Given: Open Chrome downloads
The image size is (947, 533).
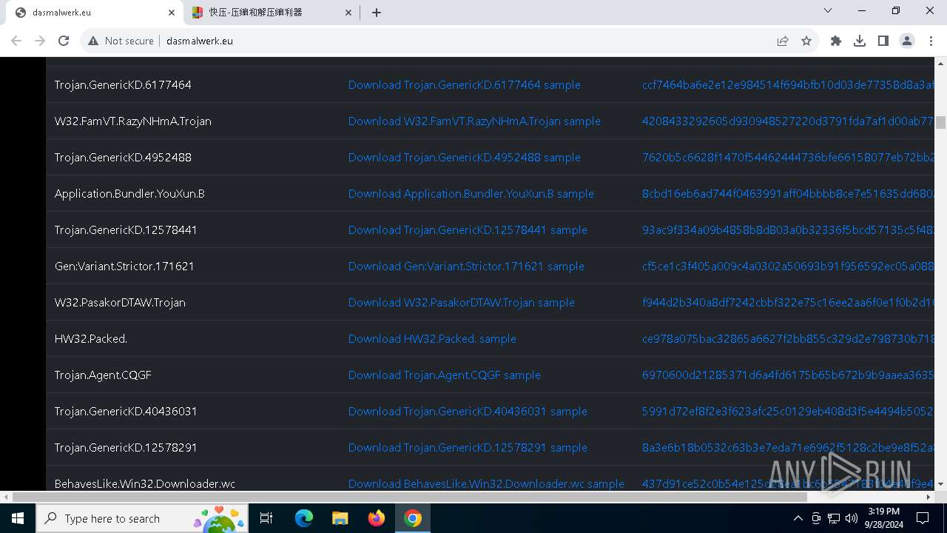Looking at the screenshot, I should [860, 41].
